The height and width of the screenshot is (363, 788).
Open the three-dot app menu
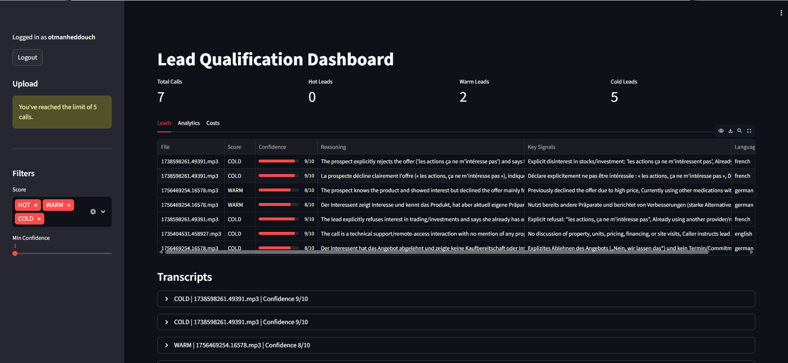781,13
